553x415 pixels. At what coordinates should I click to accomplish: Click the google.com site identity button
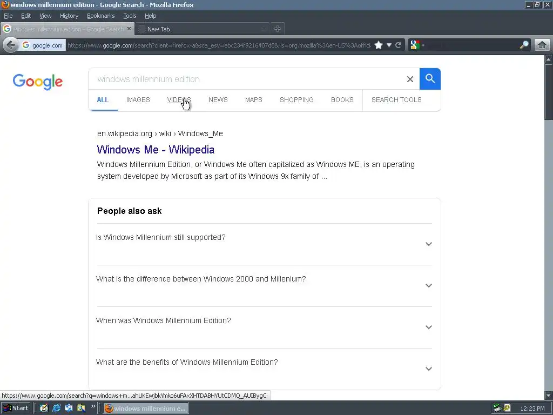point(42,45)
